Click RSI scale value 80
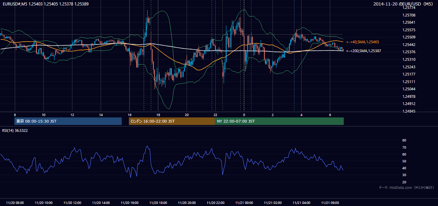438x206 pixels. click(x=404, y=140)
